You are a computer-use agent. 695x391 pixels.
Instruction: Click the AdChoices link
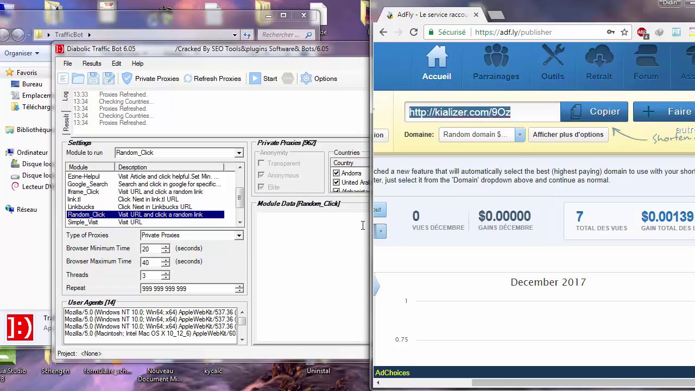coord(392,373)
